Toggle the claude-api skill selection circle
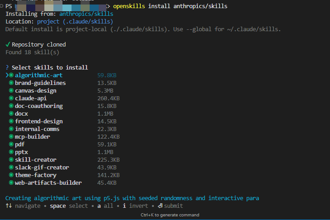 tap(11, 98)
